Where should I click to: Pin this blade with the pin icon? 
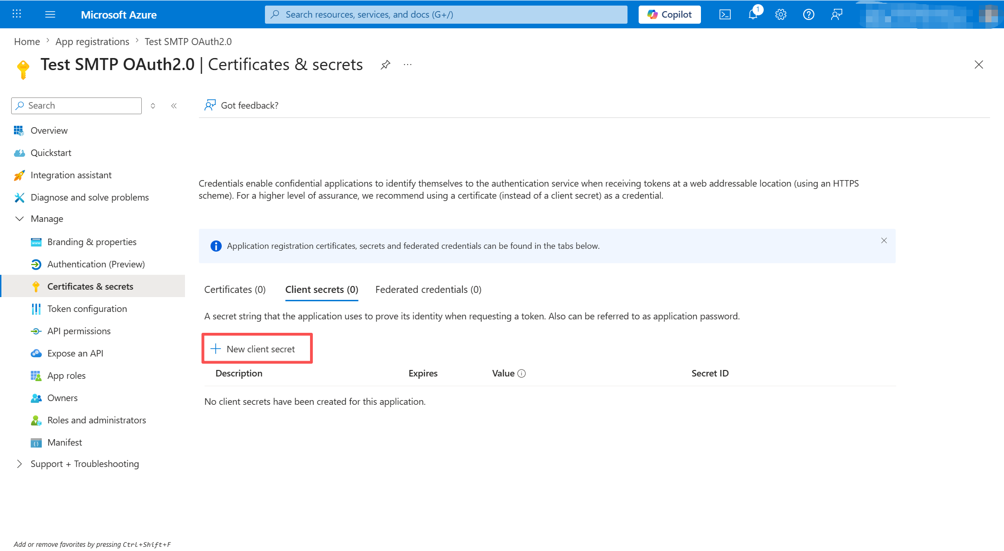point(385,65)
